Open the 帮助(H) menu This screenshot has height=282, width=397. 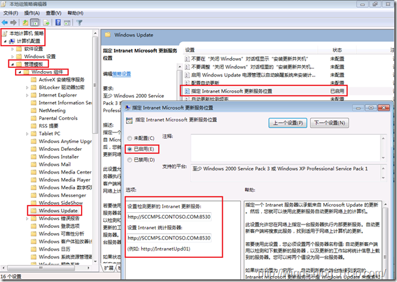(x=76, y=13)
